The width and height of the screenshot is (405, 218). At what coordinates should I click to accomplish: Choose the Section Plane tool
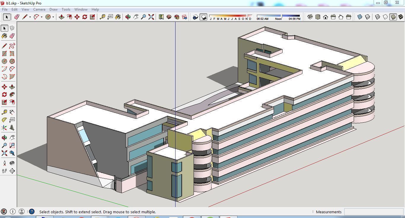pyautogui.click(x=12, y=171)
